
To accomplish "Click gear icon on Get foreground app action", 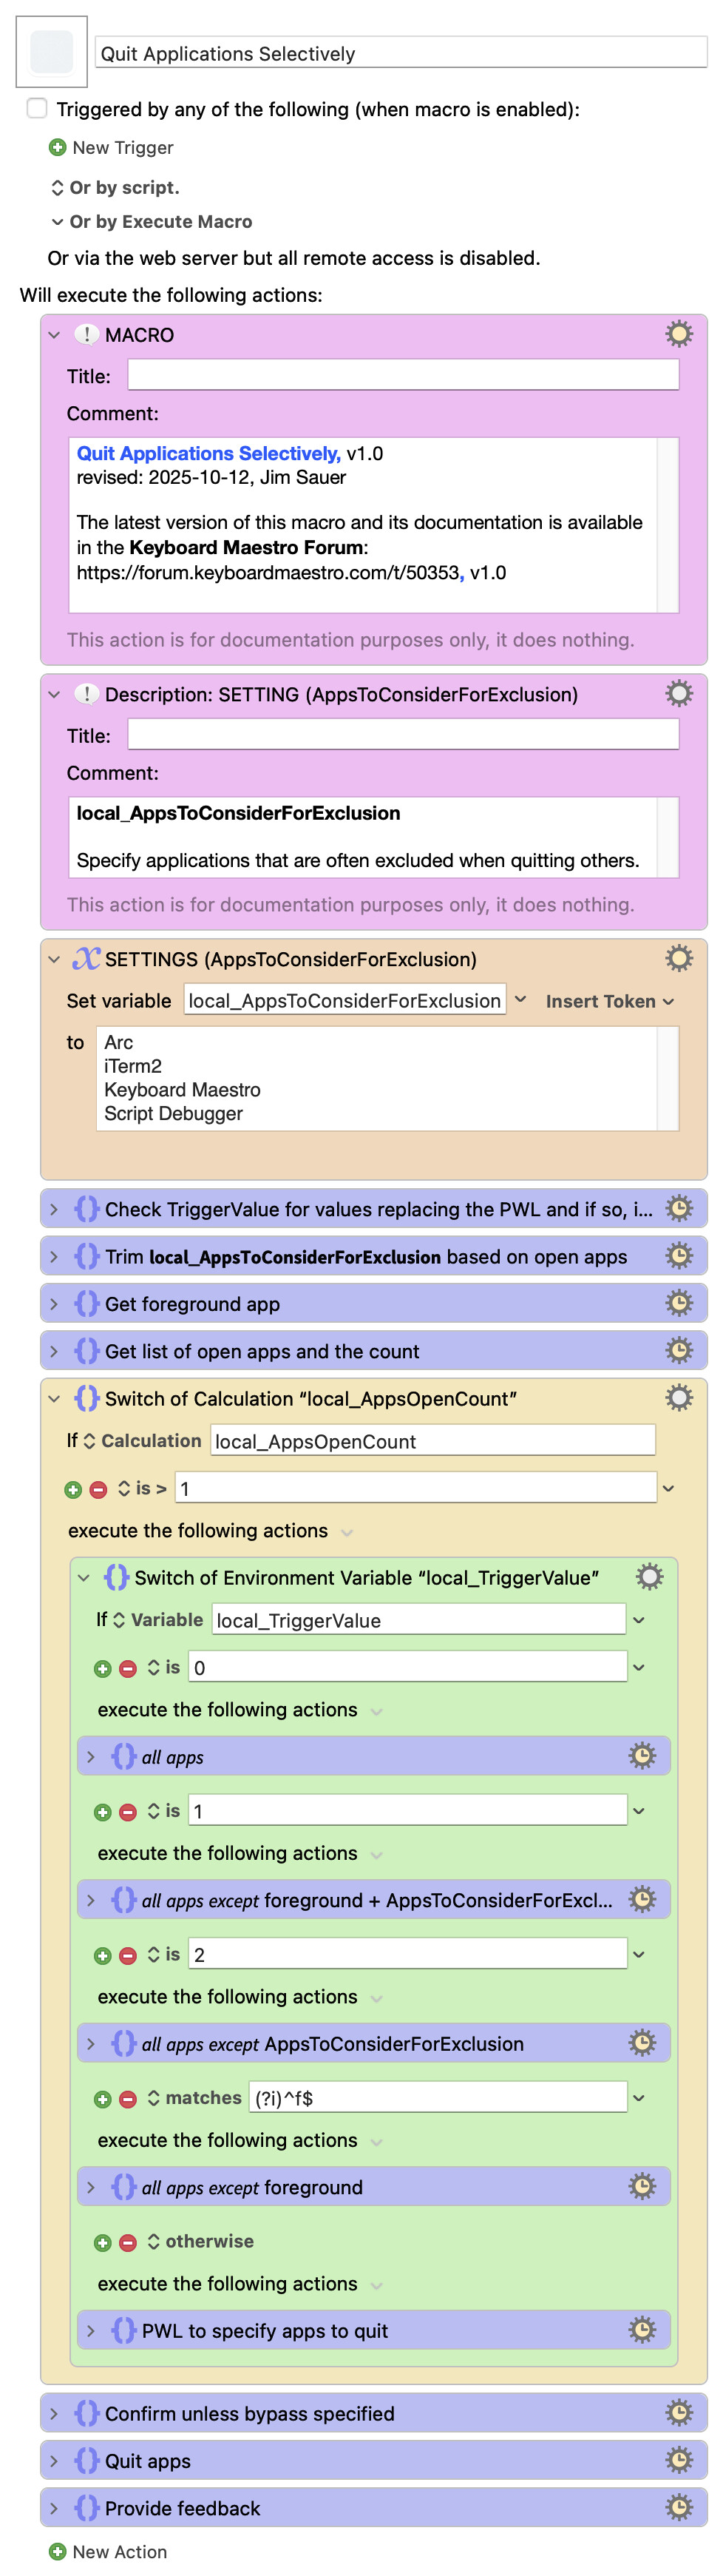I will [x=678, y=1303].
